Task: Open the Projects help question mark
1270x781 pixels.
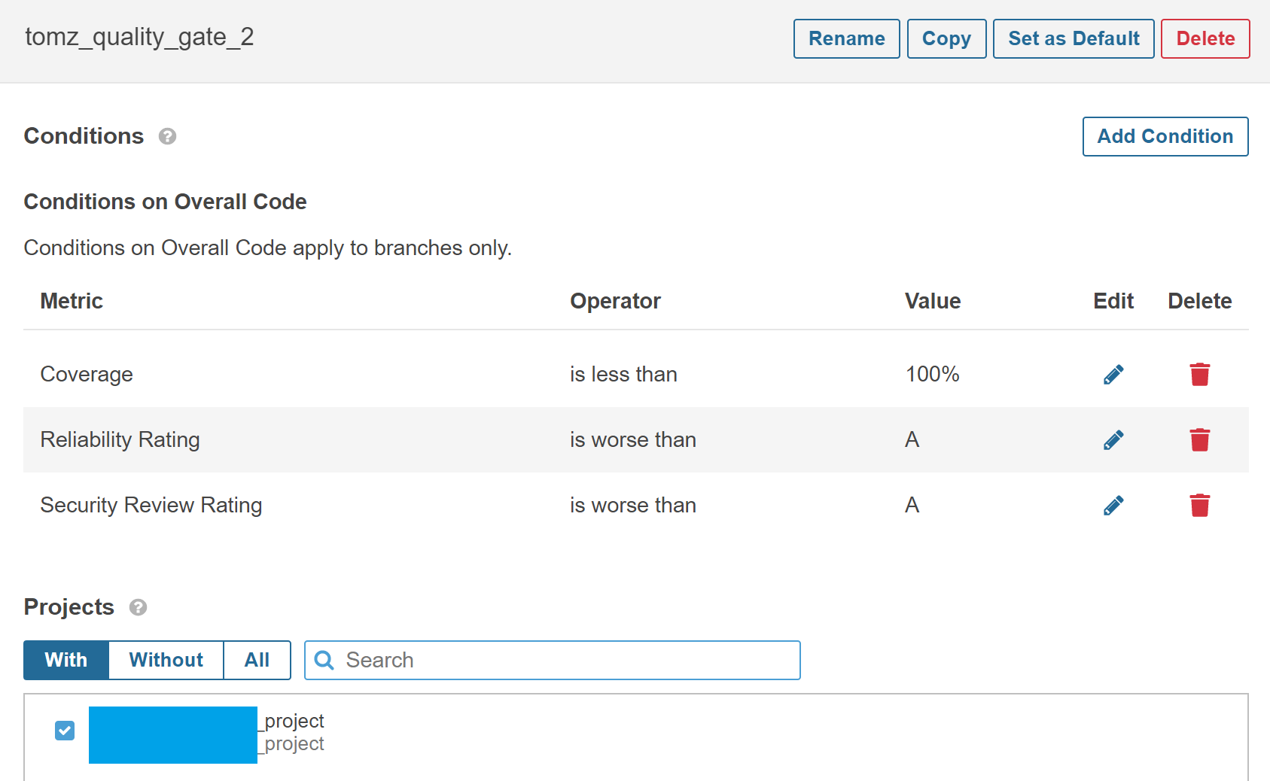Action: [x=138, y=607]
